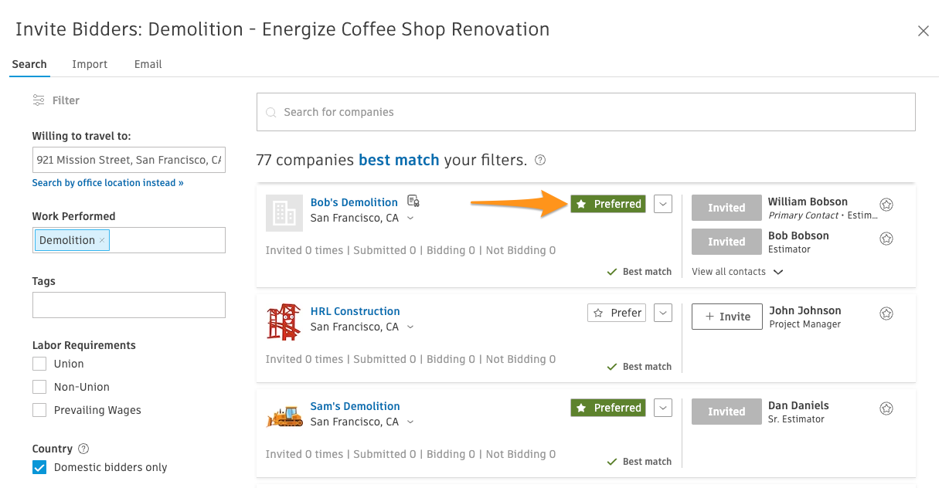Open dropdown beside Bob's Demolition Preferred badge
Viewport: 949px width, 488px height.
click(x=663, y=204)
